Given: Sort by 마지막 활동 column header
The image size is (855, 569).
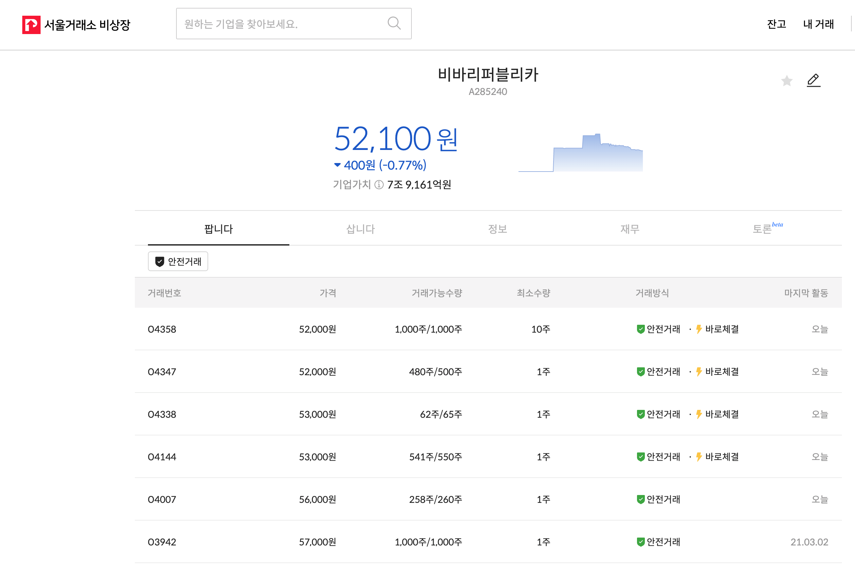Looking at the screenshot, I should 806,293.
